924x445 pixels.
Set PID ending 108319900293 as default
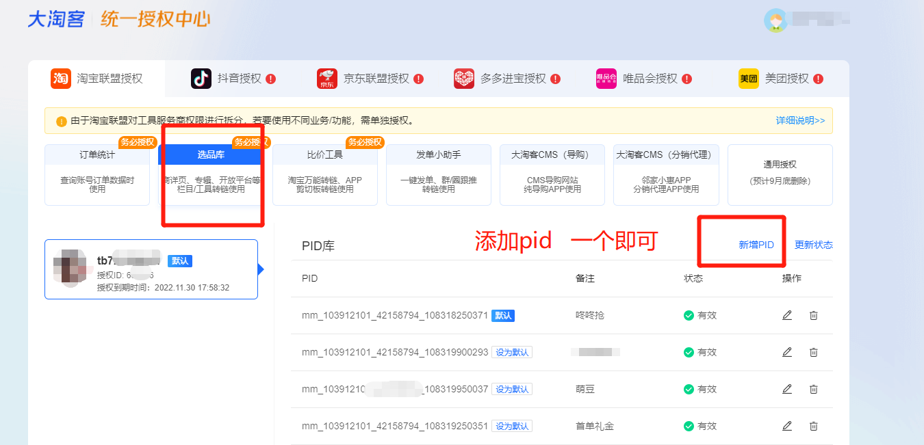[x=512, y=352]
